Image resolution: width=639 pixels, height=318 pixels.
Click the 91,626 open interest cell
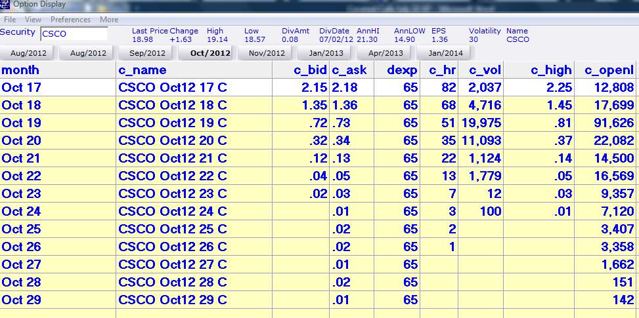pyautogui.click(x=605, y=123)
